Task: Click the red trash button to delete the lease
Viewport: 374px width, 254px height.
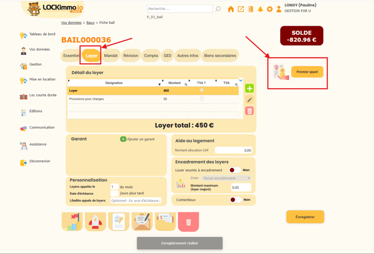Action: point(189,222)
